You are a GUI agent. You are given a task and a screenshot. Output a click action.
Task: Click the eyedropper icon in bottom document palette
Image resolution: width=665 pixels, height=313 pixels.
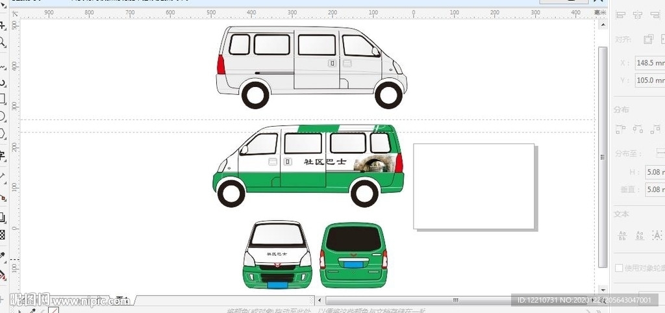coord(32,311)
